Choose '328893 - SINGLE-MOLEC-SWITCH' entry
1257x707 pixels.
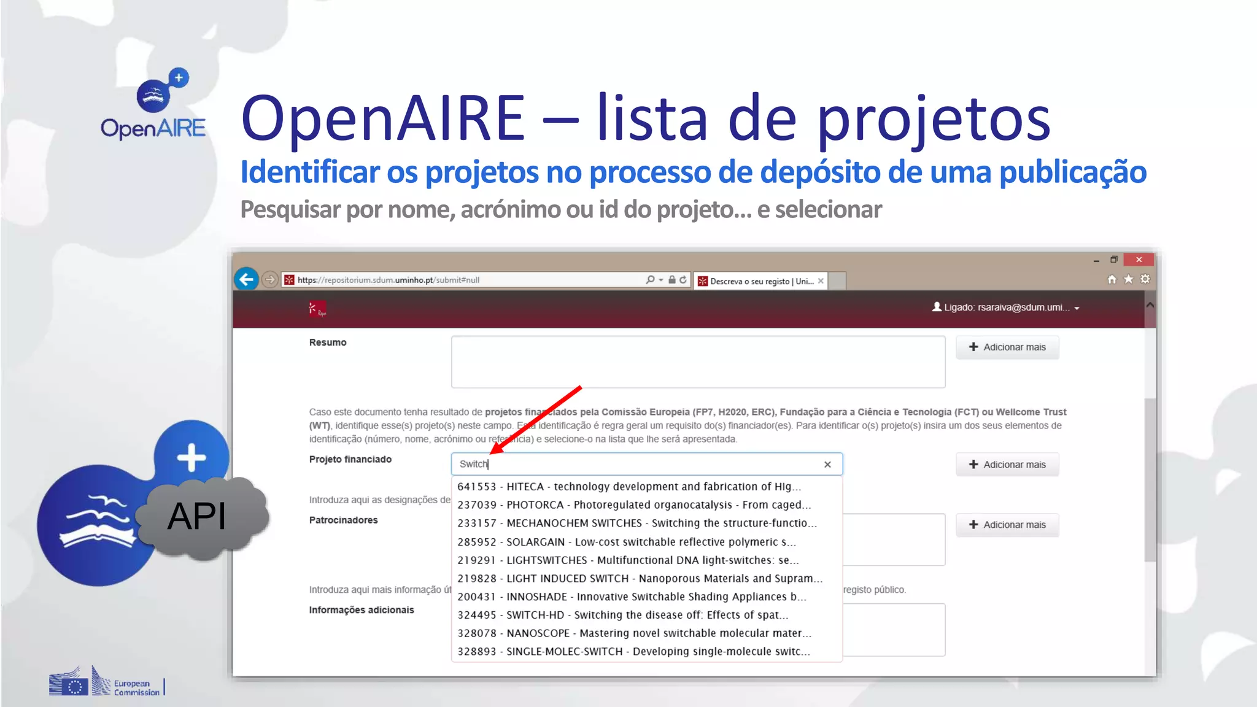pos(646,652)
